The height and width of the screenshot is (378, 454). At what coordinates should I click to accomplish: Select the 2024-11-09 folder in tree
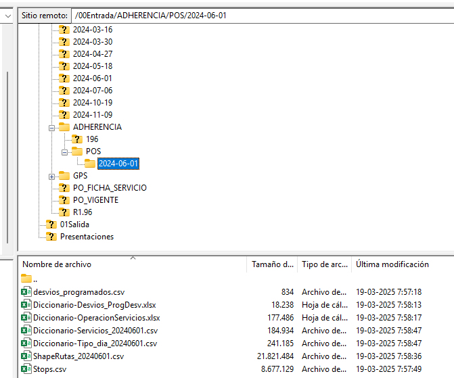click(x=92, y=115)
